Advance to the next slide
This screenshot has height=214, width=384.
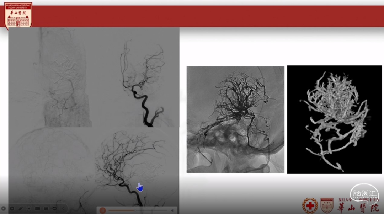(12, 208)
